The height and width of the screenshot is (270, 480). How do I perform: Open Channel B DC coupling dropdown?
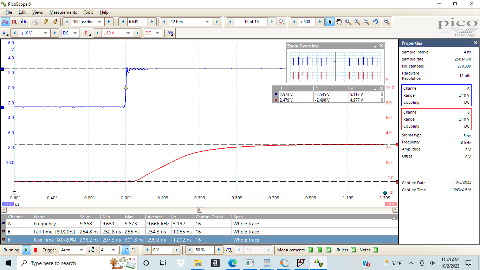[158, 33]
